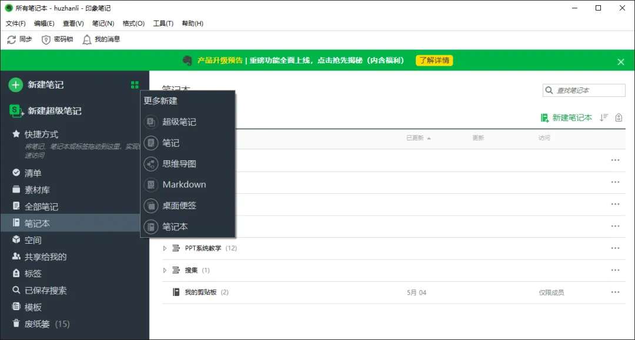Open the 查看(V) menu

(x=73, y=23)
